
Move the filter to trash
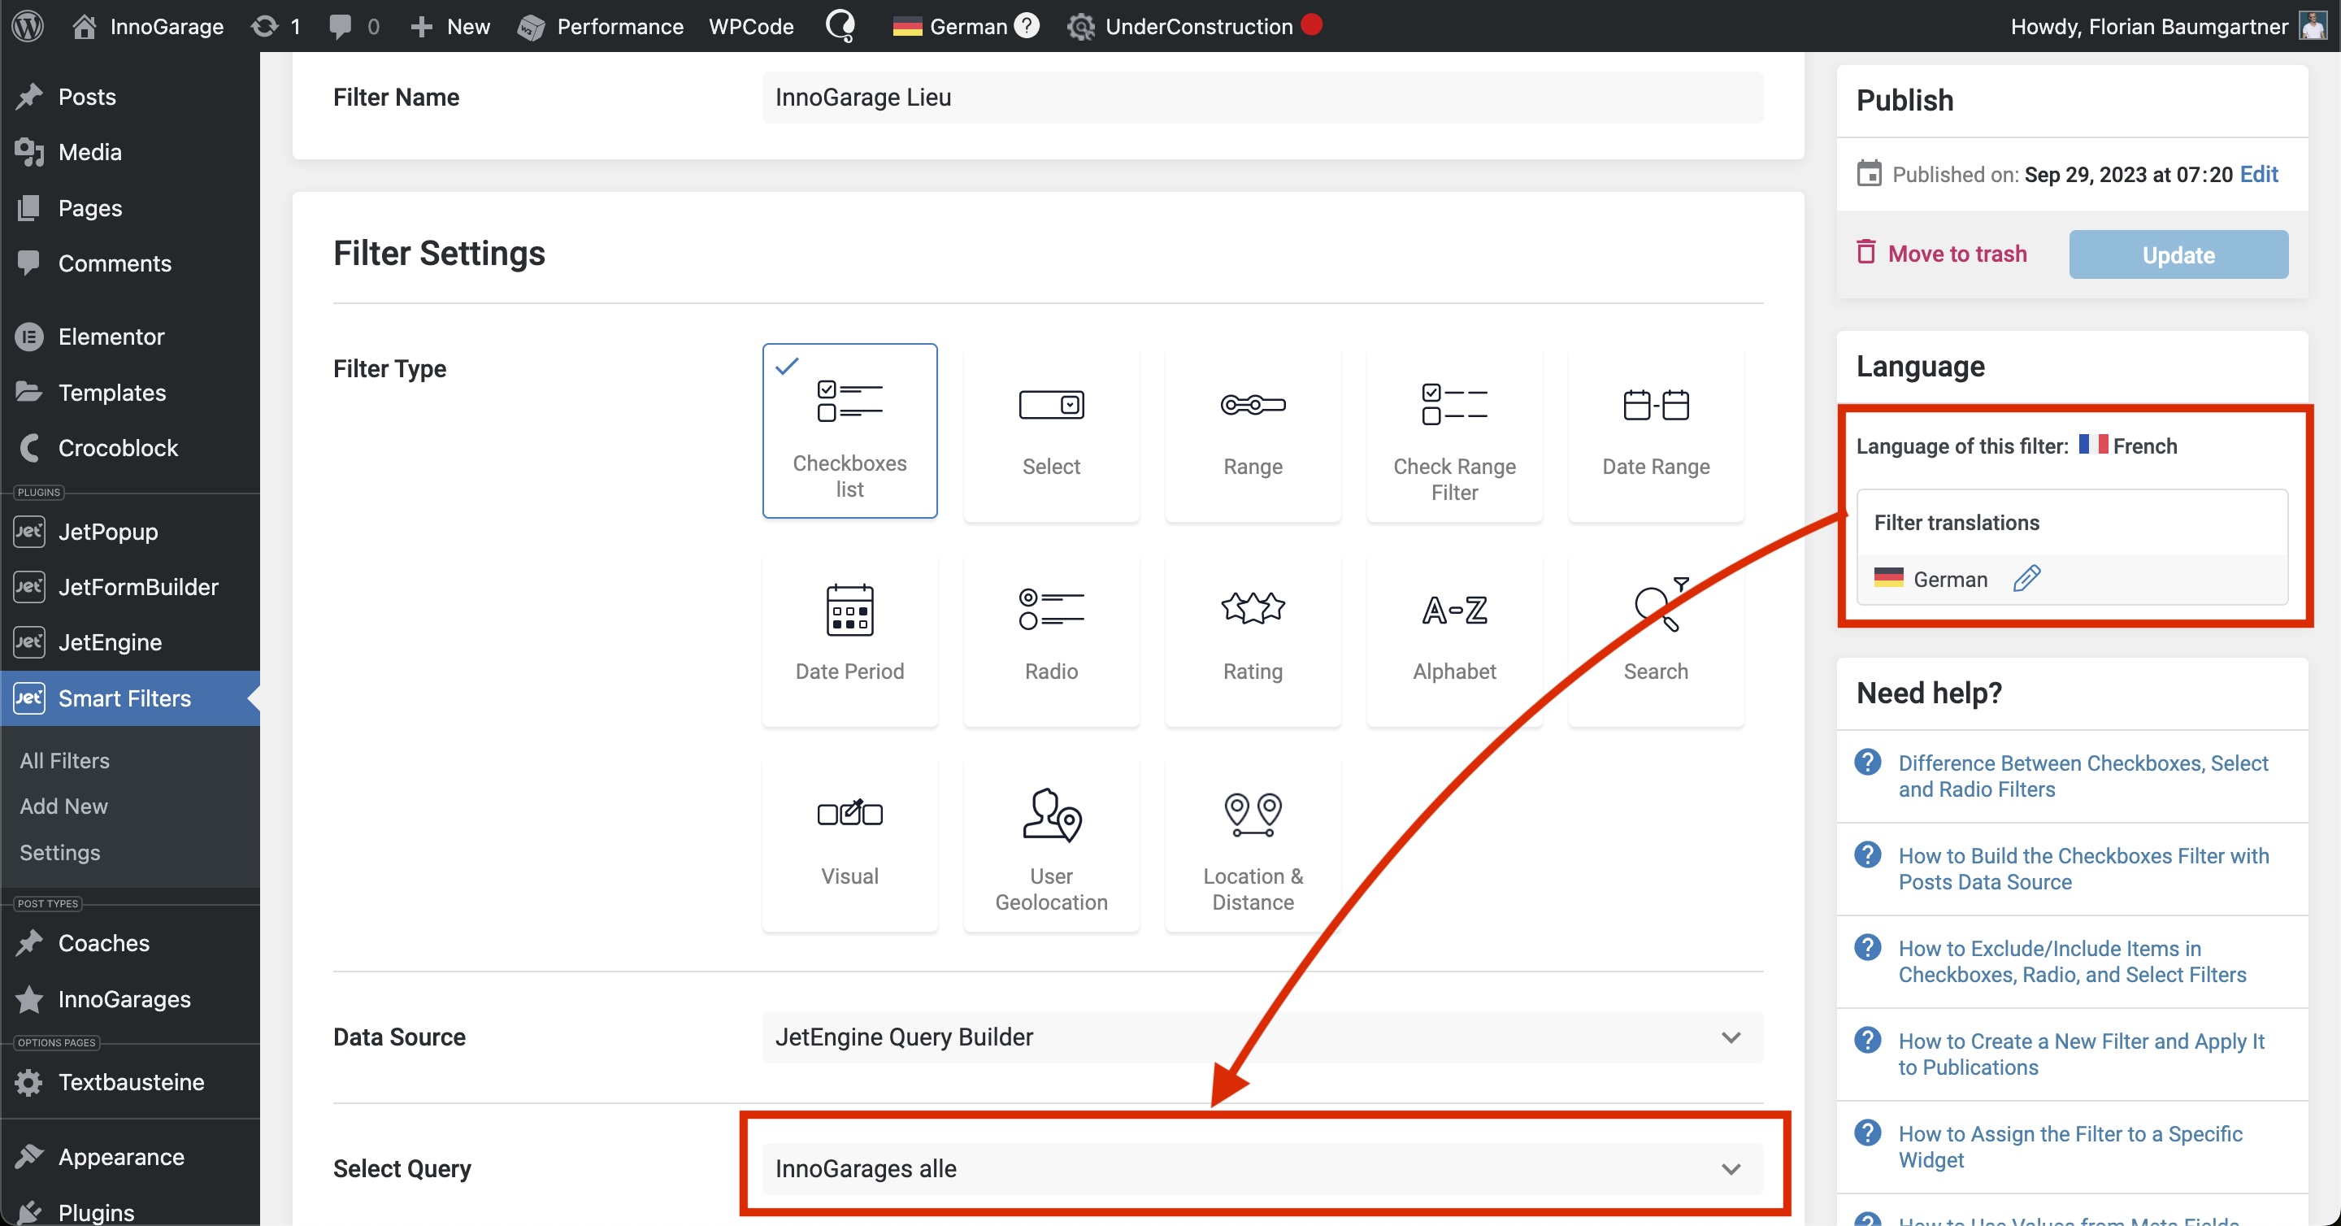pos(1942,253)
